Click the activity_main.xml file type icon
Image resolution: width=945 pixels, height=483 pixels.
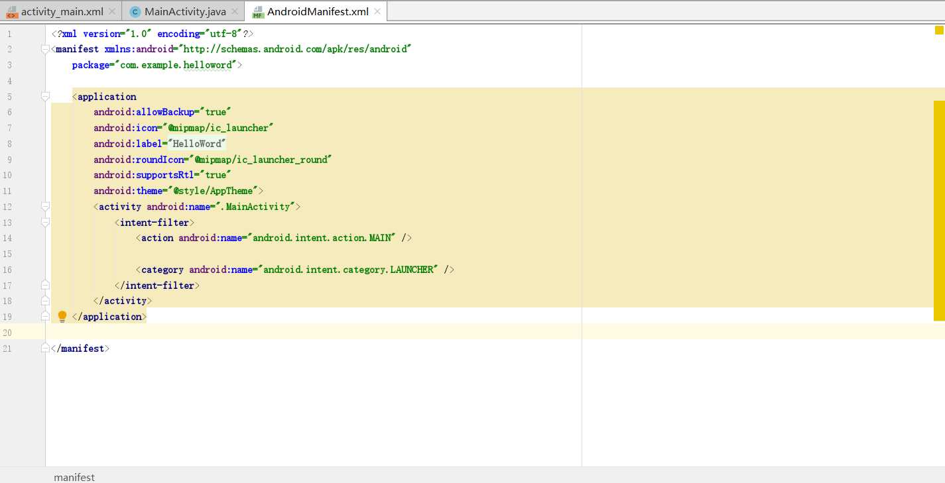[12, 12]
